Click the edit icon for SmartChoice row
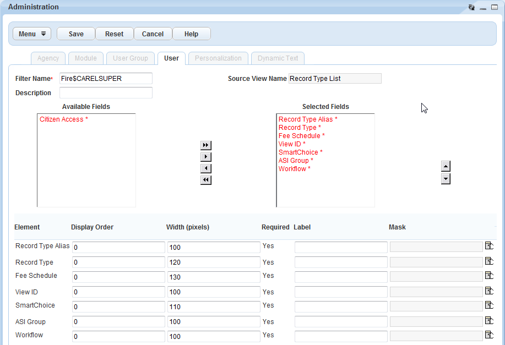The image size is (505, 345). tap(489, 305)
